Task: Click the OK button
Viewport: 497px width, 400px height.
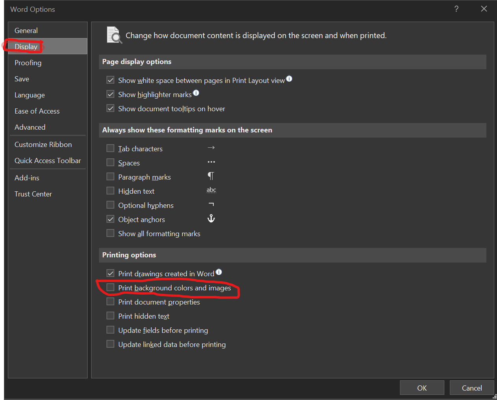Action: pos(422,388)
